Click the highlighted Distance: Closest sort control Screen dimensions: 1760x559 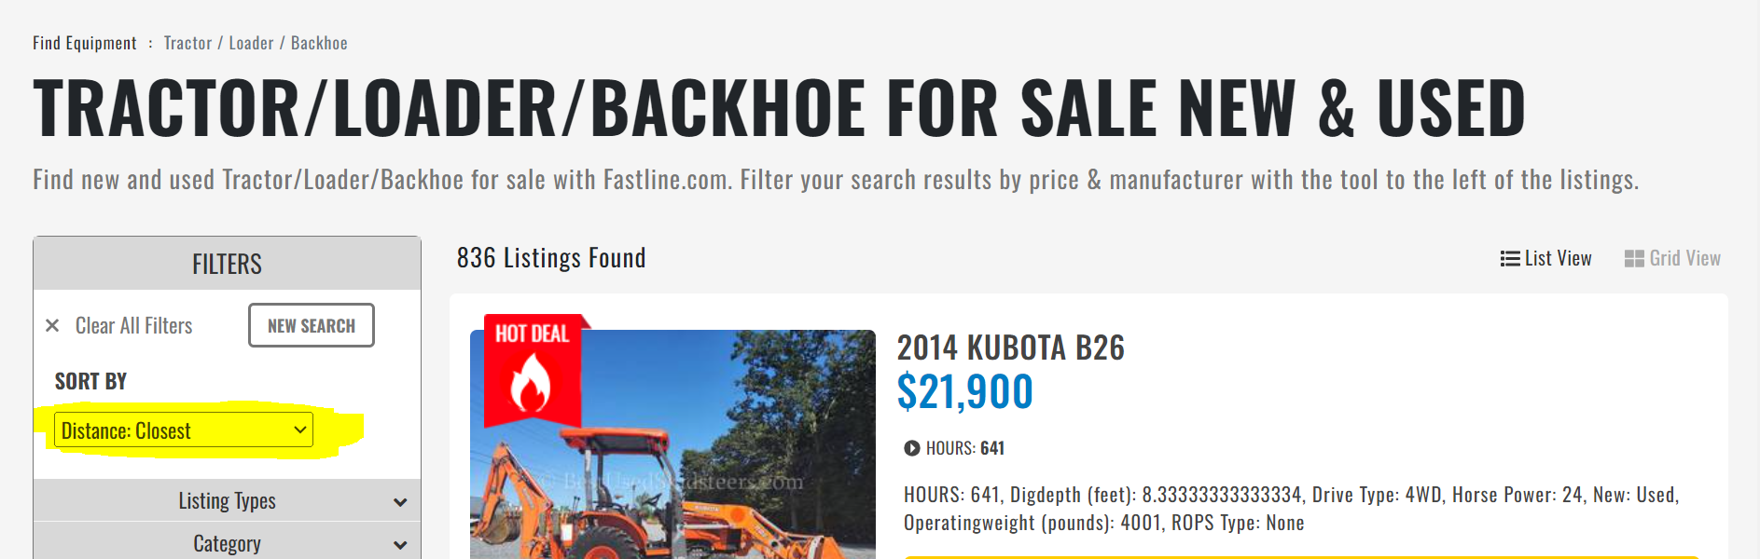(x=183, y=429)
